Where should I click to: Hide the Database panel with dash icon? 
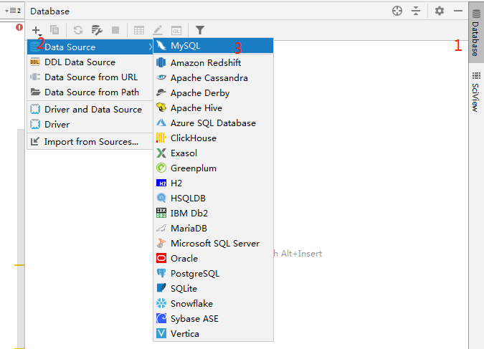point(458,11)
